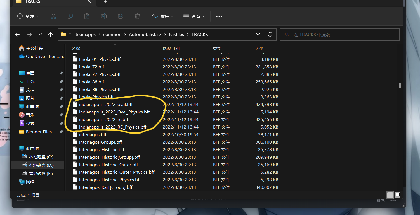420x215 pixels.
Task: Open the more options ellipsis menu
Action: tap(219, 16)
